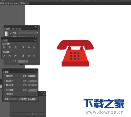Open the 100% opacity dropdown arrow
The height and width of the screenshot is (117, 131).
click(x=36, y=99)
